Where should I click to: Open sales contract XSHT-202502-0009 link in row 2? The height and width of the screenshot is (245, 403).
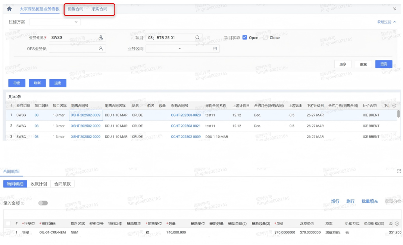coord(85,126)
